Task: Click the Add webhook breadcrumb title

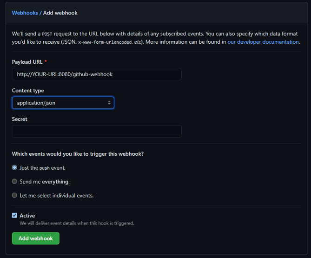Action: tap(60, 13)
